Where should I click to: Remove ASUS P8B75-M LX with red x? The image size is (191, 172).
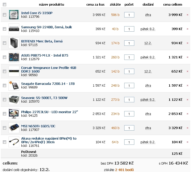point(187,57)
